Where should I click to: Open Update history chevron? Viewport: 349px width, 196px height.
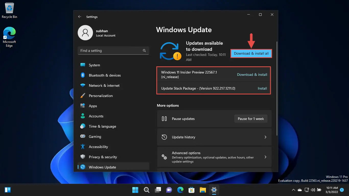(x=265, y=137)
